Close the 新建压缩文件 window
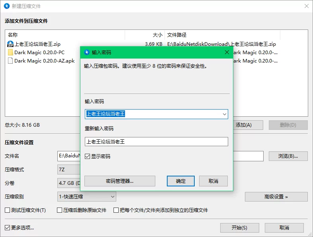313x237 pixels. click(x=307, y=6)
